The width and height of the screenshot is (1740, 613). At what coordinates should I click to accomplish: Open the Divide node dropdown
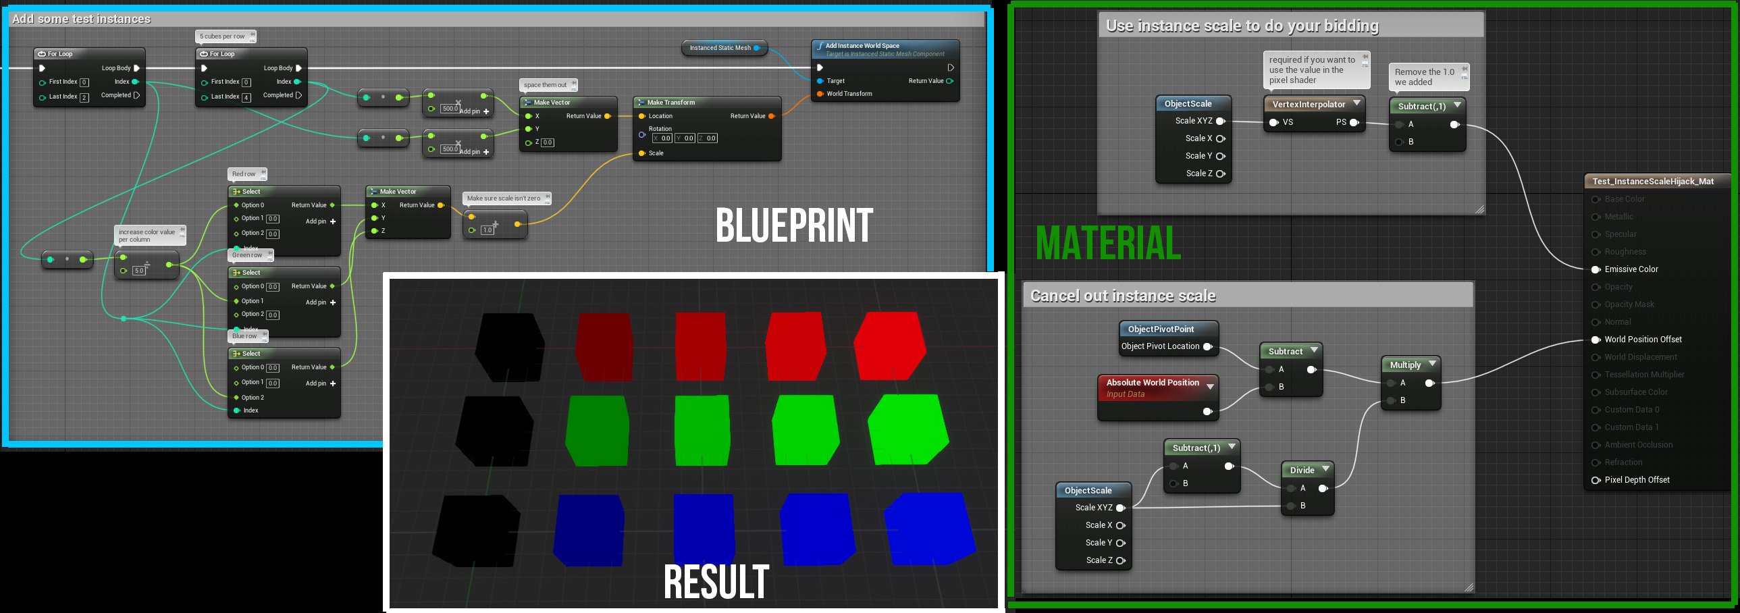pos(1325,470)
